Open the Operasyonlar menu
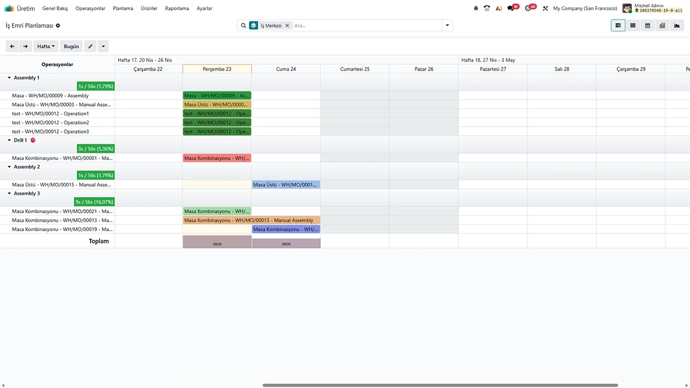The height and width of the screenshot is (388, 690). (x=91, y=8)
